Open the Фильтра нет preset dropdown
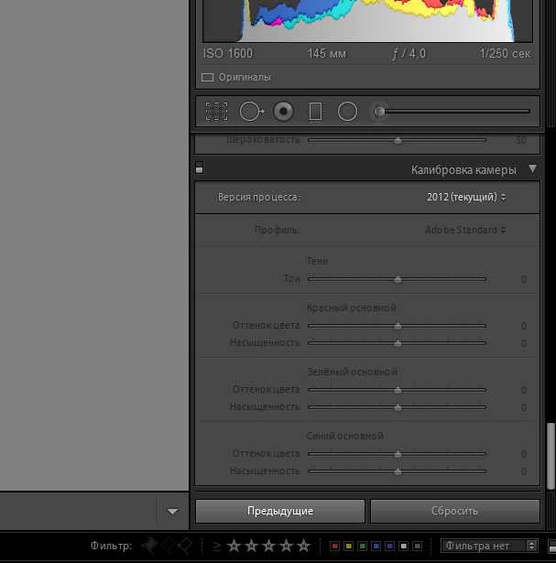The height and width of the screenshot is (563, 556). point(489,546)
